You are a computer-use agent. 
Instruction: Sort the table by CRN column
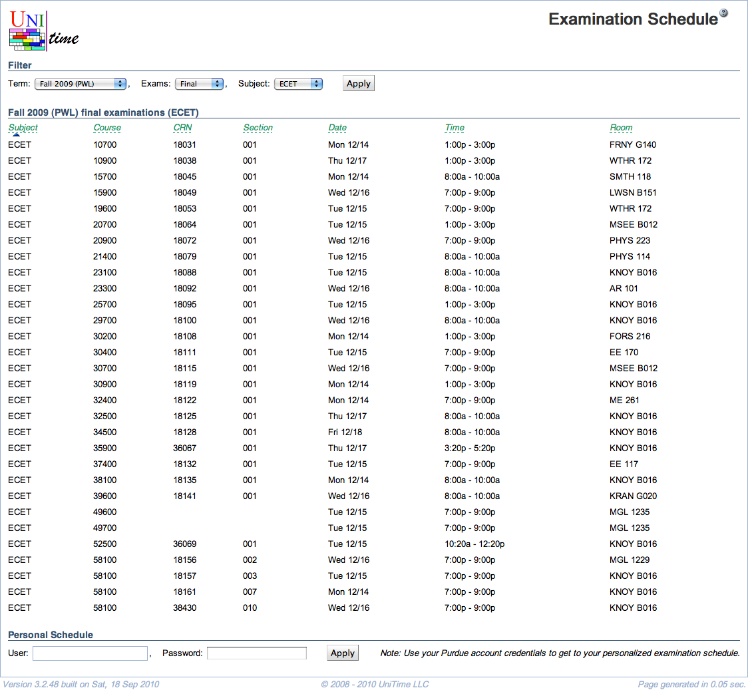182,127
